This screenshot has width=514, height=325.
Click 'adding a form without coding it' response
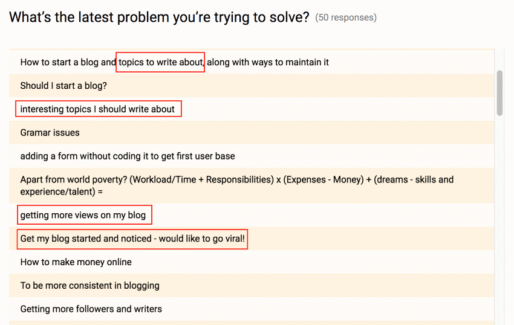click(252, 156)
